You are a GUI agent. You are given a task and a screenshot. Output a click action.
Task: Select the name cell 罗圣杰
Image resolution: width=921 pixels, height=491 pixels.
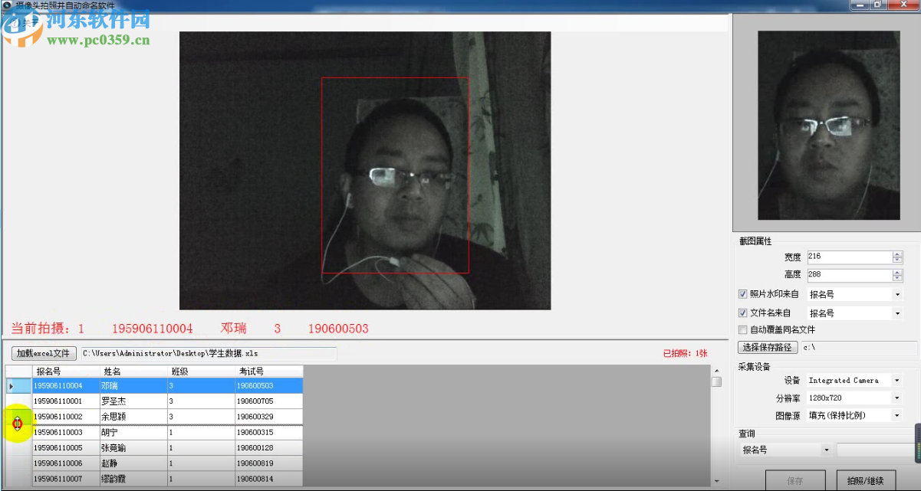(134, 401)
